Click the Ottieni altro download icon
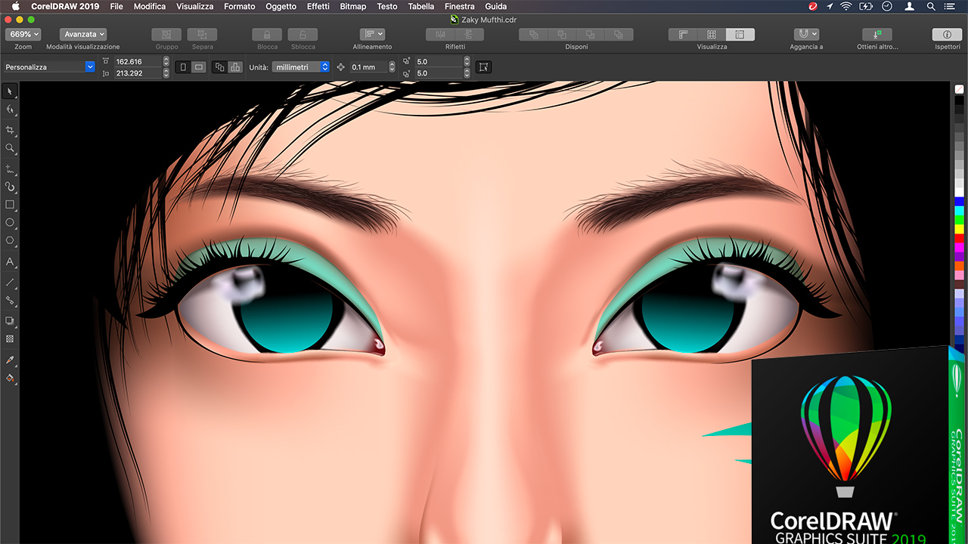 (877, 35)
